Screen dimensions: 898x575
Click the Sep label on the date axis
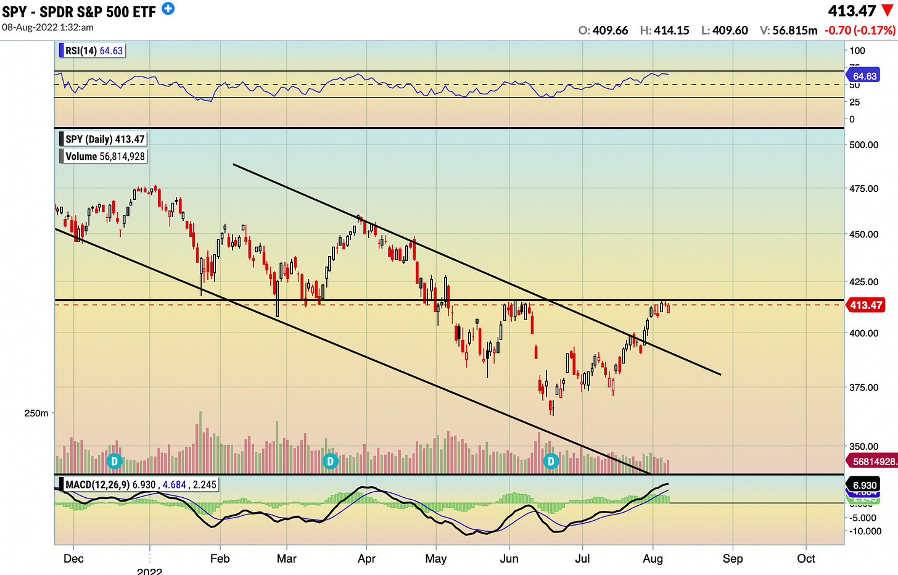pos(733,558)
